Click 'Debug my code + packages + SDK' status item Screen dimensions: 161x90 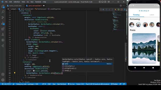coord(27,84)
